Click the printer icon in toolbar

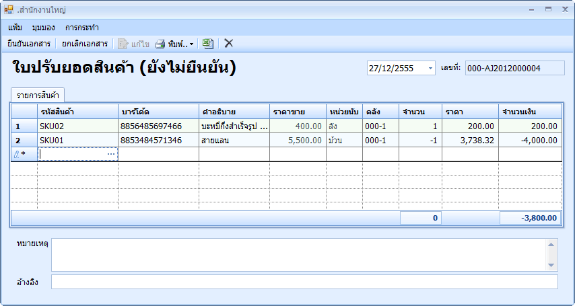160,44
